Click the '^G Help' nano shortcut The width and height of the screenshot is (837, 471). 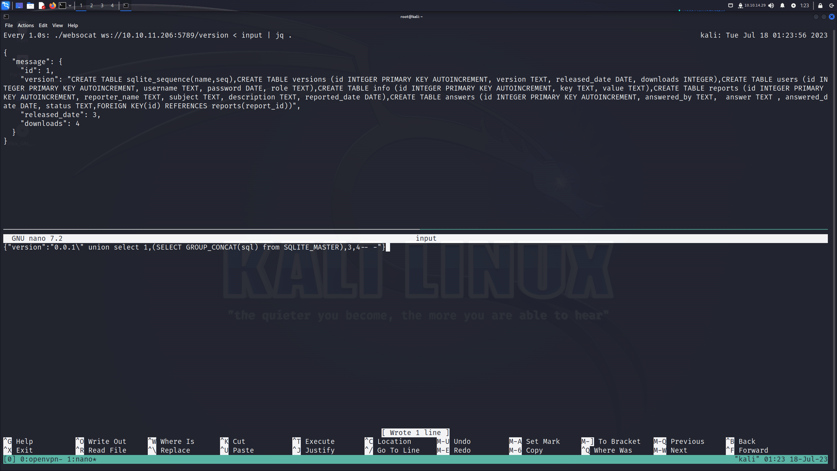click(18, 442)
